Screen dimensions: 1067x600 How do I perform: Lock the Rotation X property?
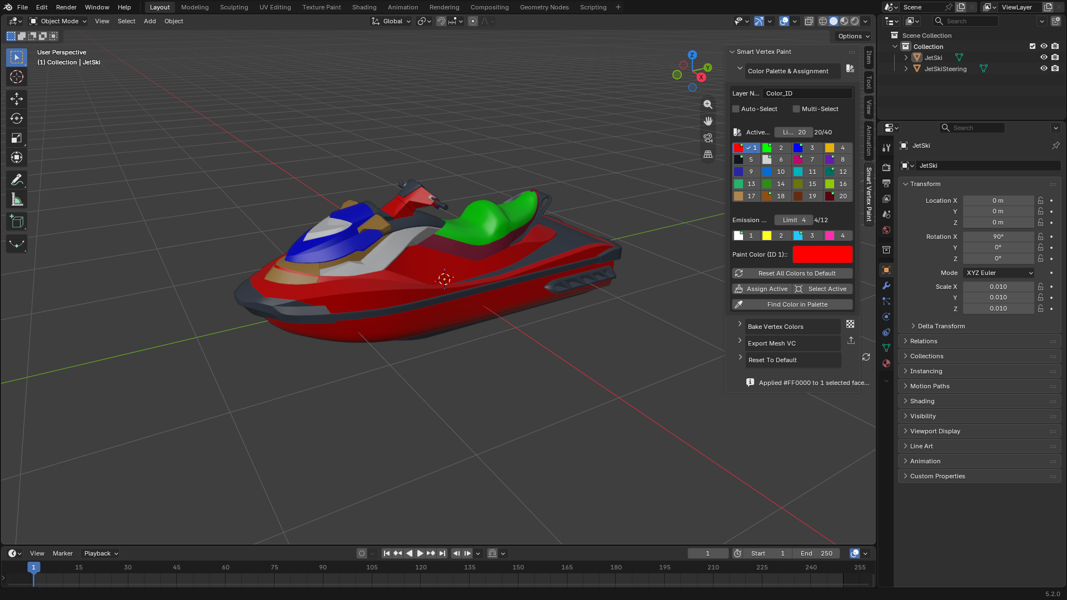[1041, 237]
